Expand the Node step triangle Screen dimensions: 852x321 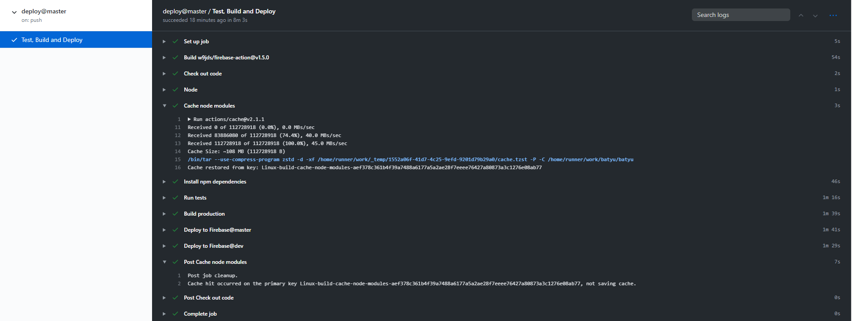(164, 90)
